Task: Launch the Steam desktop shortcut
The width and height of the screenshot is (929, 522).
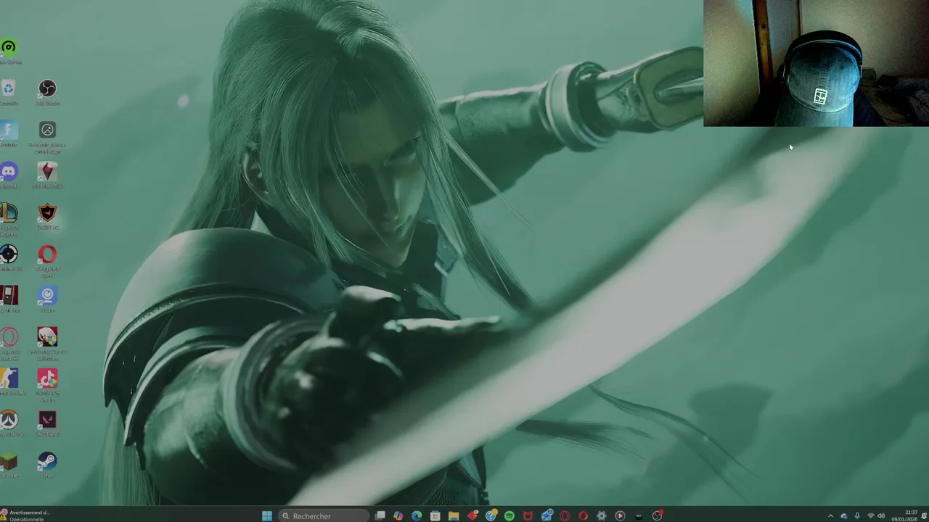Action: tap(47, 464)
